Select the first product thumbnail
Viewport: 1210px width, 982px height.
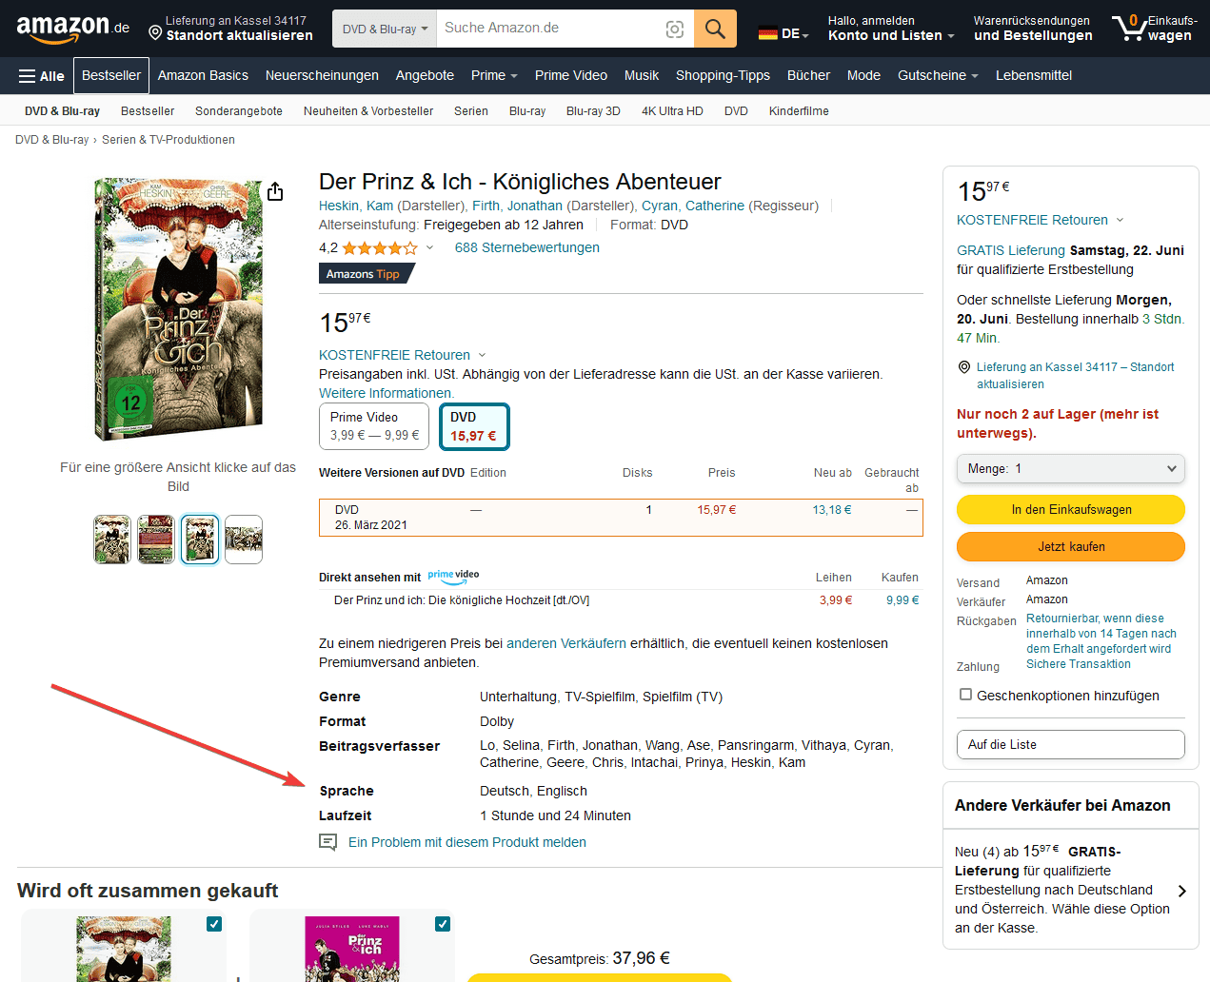click(x=112, y=540)
